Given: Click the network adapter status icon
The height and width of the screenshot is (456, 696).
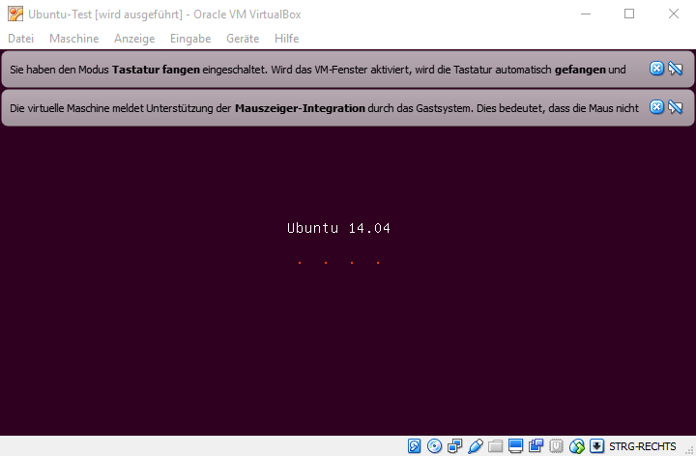Looking at the screenshot, I should tap(454, 446).
